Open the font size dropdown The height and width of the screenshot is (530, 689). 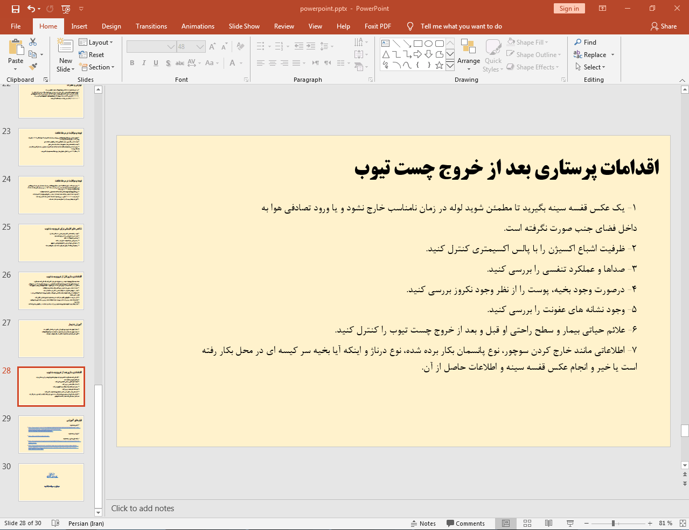(x=200, y=47)
